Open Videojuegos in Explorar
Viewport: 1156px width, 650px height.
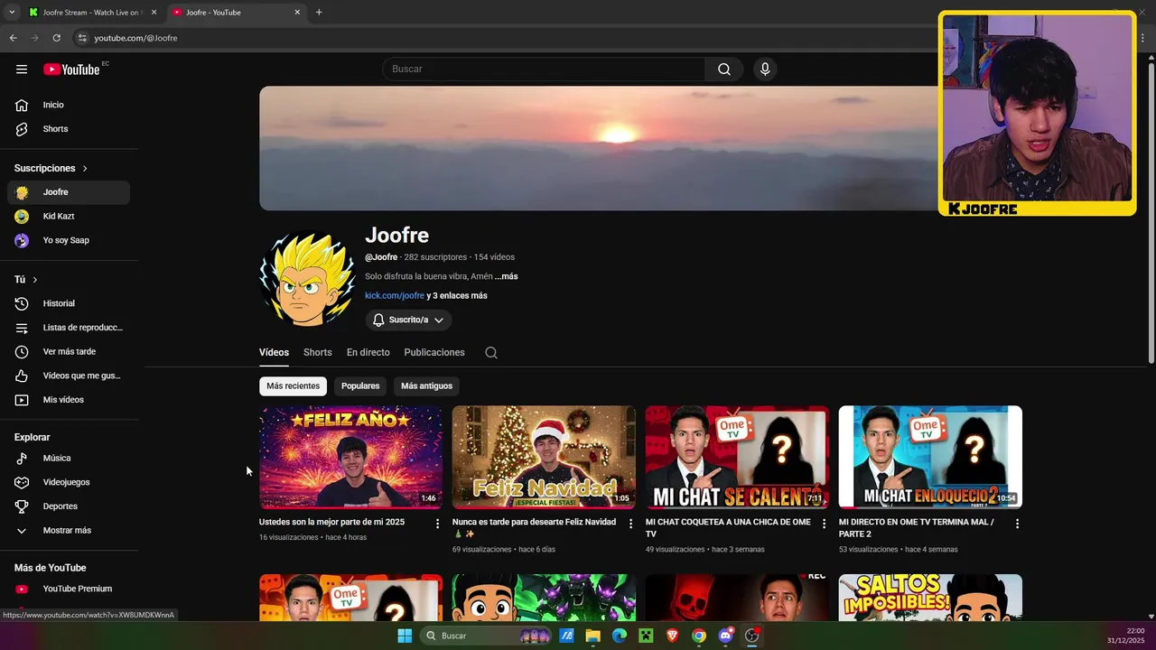[69, 482]
